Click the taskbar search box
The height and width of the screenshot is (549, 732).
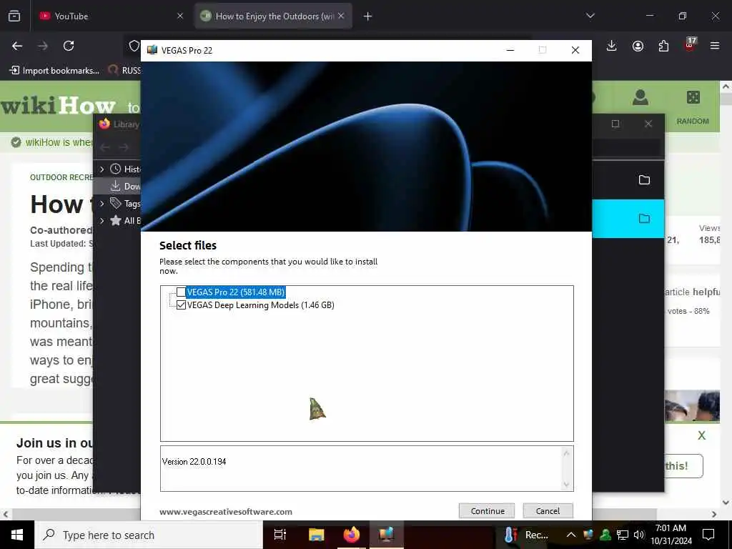tap(149, 535)
